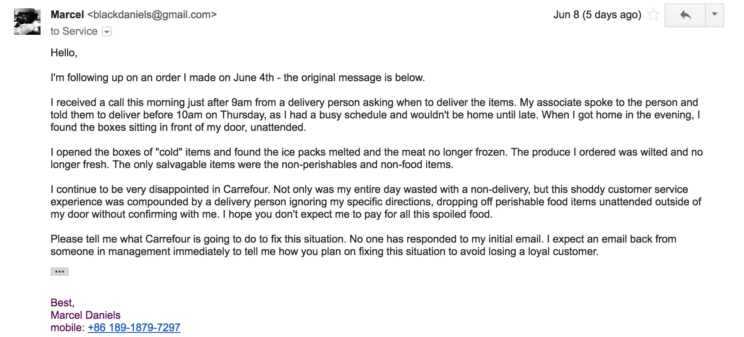
Task: Show details arrow next to 'to Service'
Action: [x=107, y=32]
